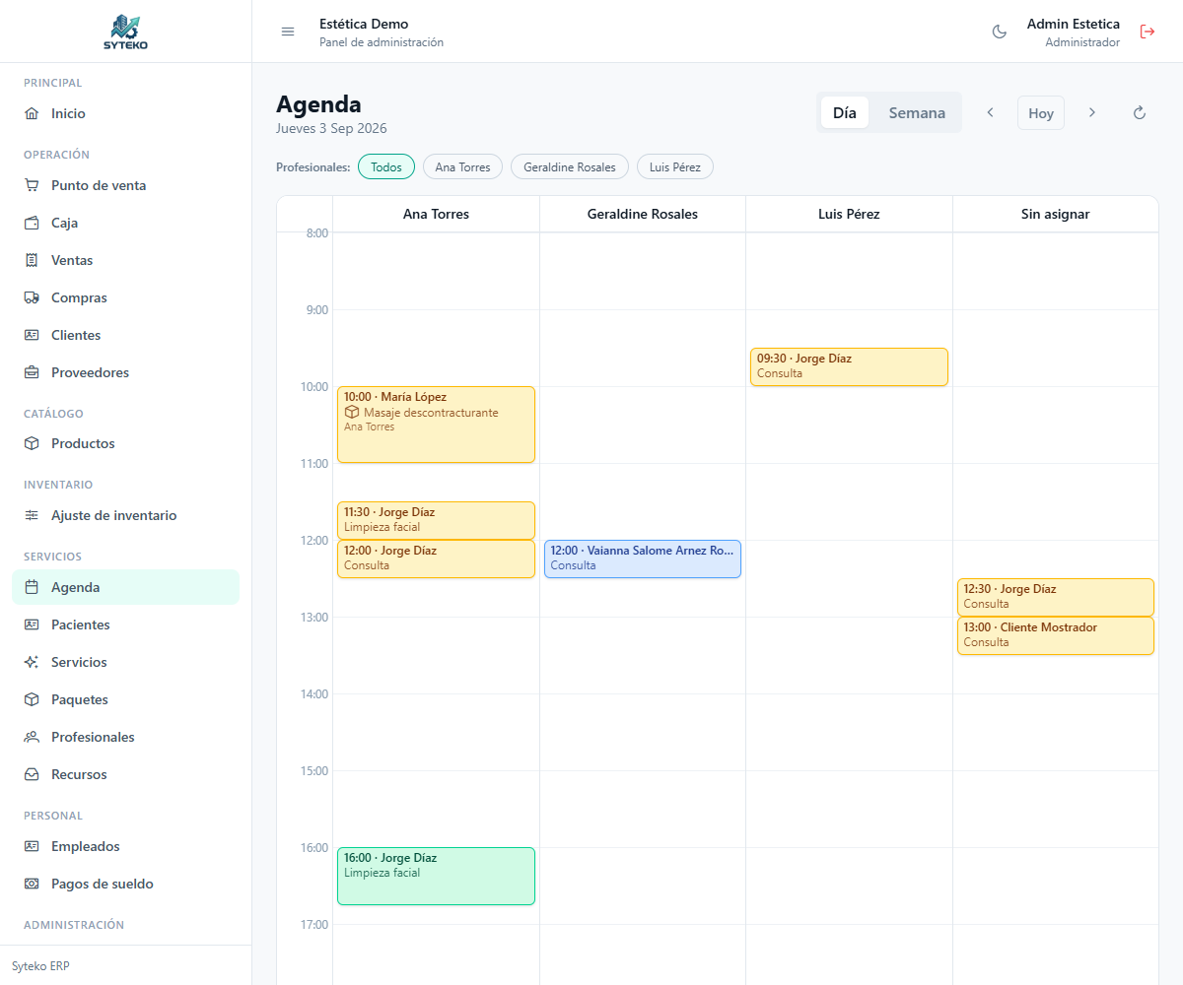
Task: Click the Luis Pérez column header
Action: click(x=849, y=214)
